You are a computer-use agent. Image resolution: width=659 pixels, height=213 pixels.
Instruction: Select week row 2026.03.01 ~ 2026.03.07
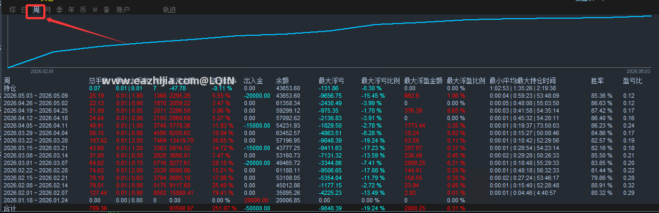(x=36, y=163)
